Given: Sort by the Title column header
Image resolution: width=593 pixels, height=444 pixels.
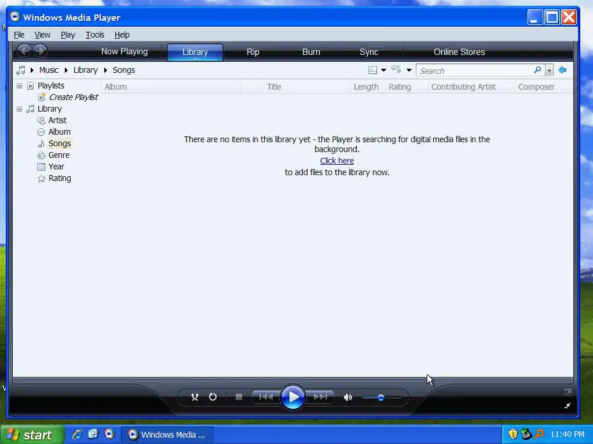Looking at the screenshot, I should (307, 87).
